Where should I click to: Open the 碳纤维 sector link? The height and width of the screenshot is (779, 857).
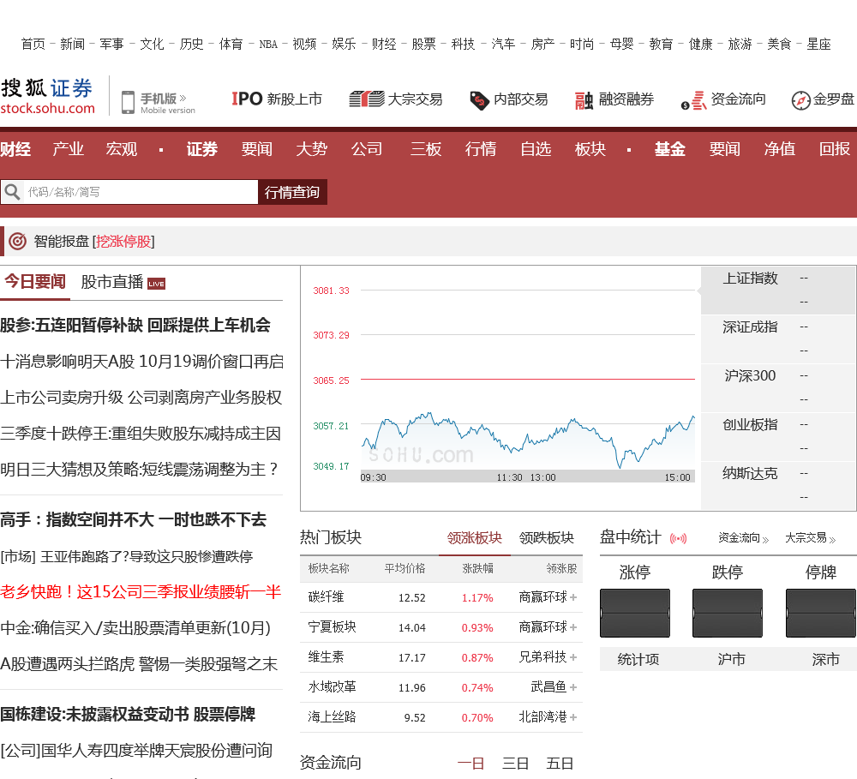326,597
